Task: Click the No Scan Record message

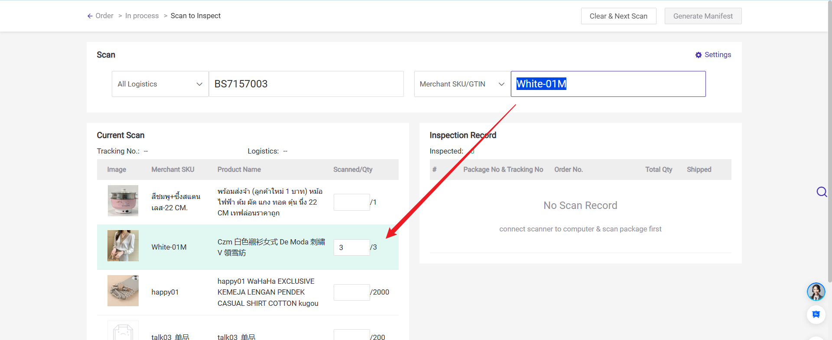Action: click(x=580, y=205)
